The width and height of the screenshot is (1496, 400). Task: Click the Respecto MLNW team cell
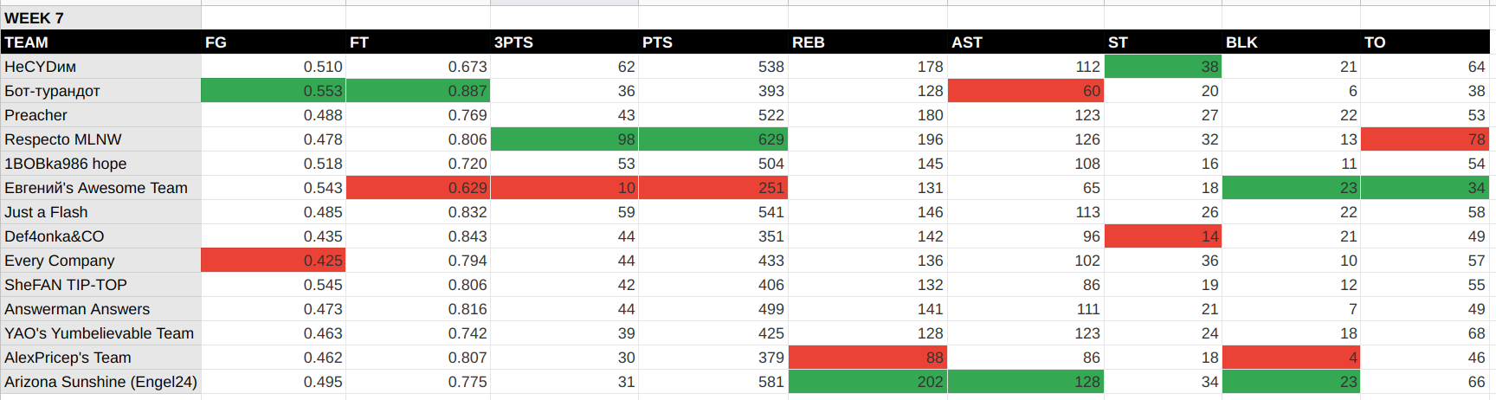click(x=100, y=139)
